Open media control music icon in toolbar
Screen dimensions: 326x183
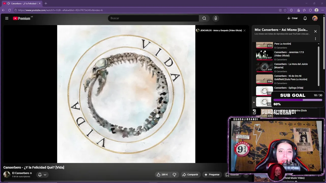pyautogui.click(x=298, y=10)
